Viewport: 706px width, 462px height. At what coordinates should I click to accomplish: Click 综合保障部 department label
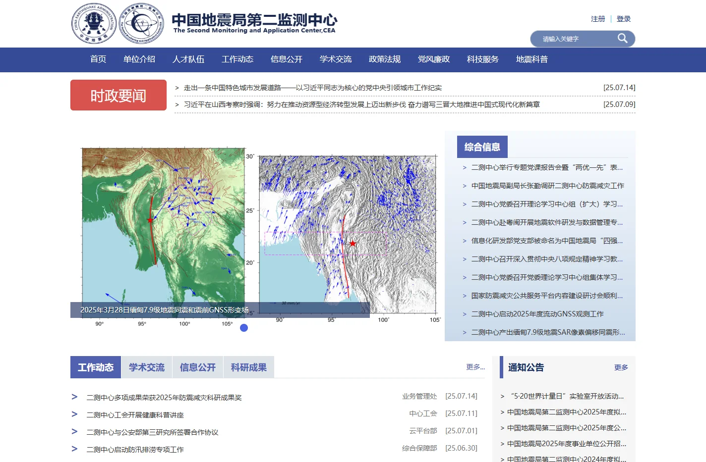click(419, 448)
